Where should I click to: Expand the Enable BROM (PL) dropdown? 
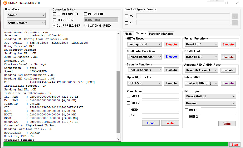point(201,83)
